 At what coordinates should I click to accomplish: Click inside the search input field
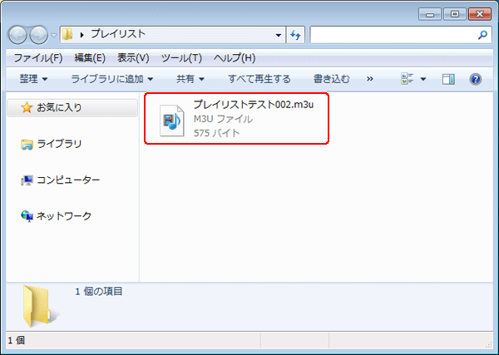(x=391, y=35)
